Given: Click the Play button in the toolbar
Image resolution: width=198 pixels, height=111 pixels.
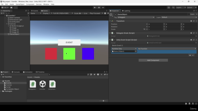Looking at the screenshot, I should (x=95, y=7).
